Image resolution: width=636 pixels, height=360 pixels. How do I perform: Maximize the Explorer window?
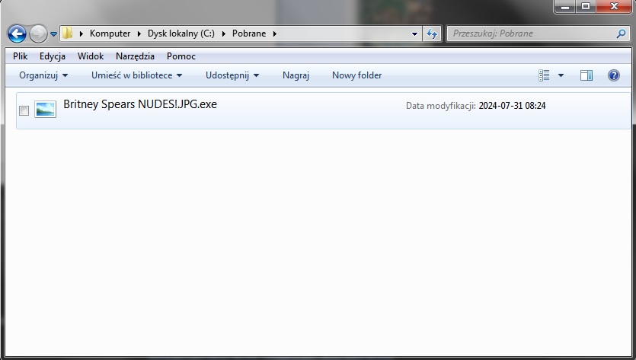click(x=585, y=7)
